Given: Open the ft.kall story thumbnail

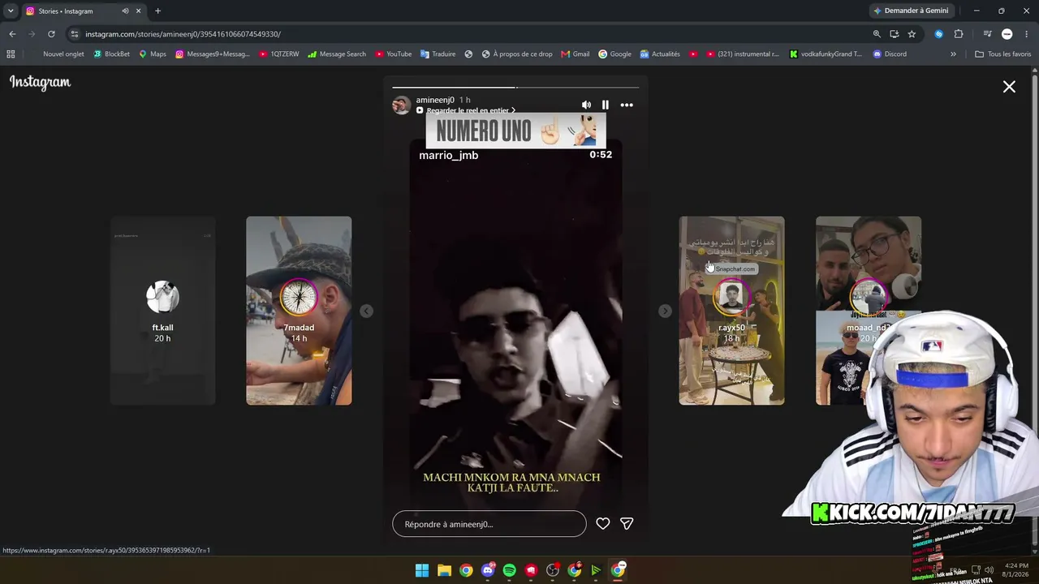Looking at the screenshot, I should coord(162,311).
